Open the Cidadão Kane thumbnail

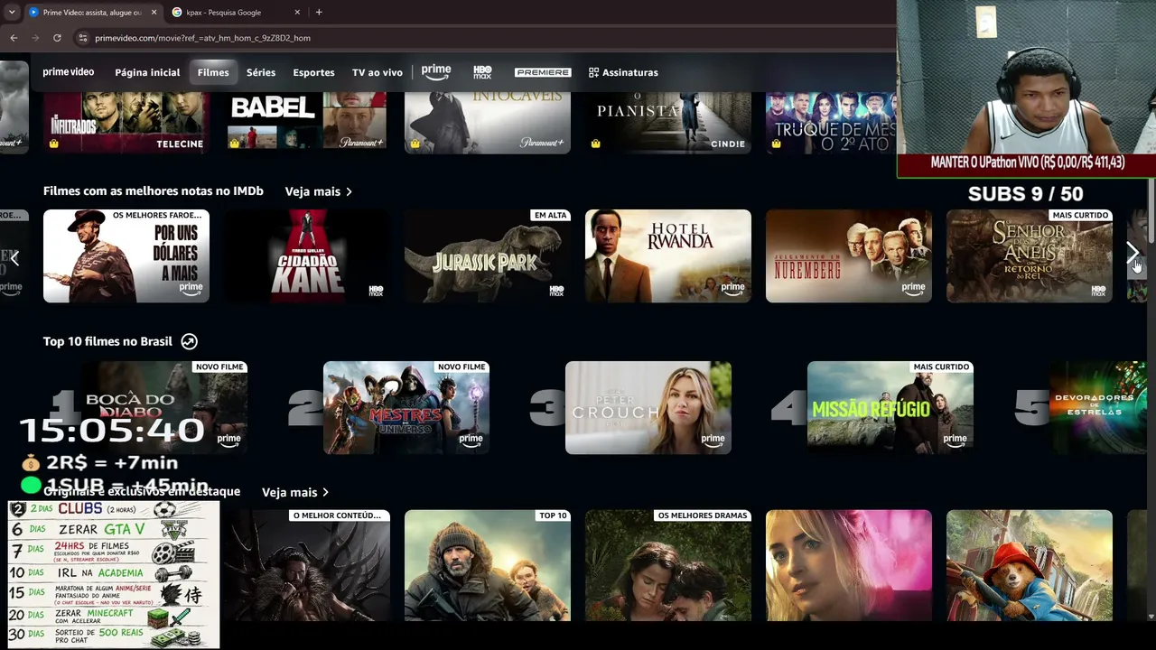[x=307, y=256]
